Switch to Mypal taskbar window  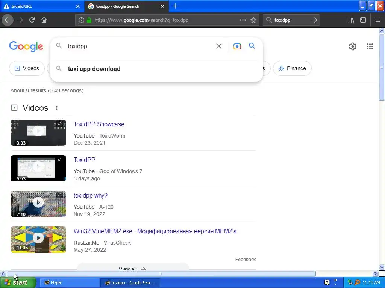pos(70,283)
